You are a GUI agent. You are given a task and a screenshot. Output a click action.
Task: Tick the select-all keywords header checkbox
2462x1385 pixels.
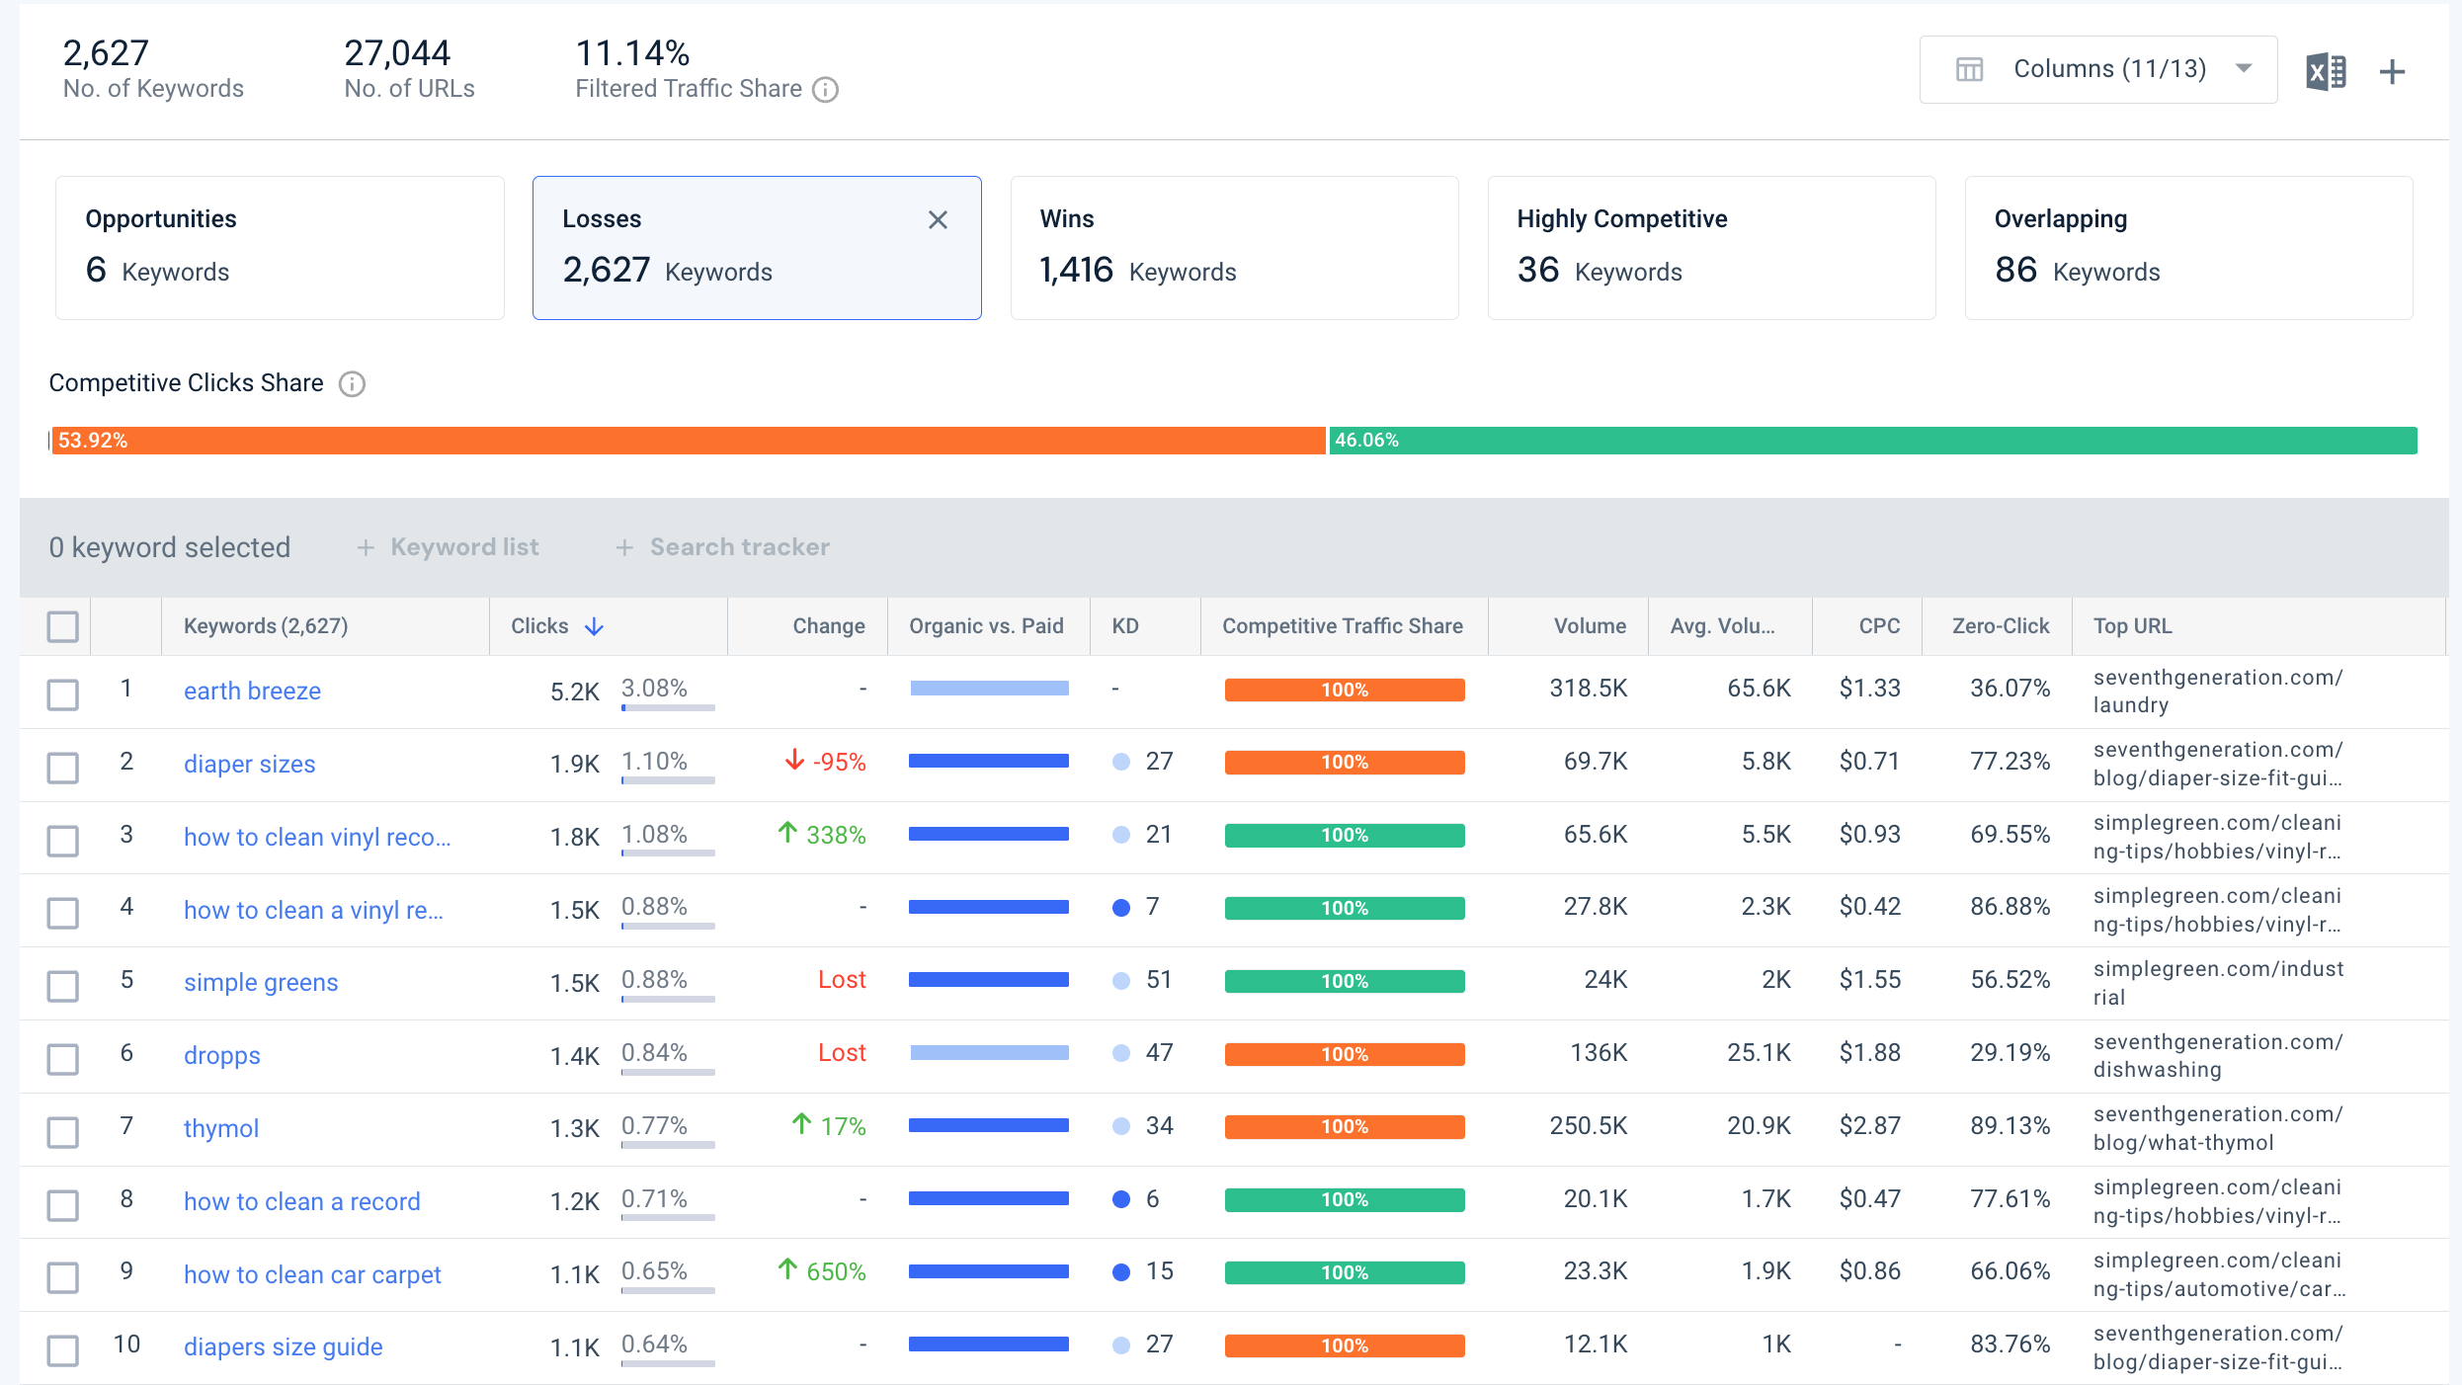pos(63,626)
